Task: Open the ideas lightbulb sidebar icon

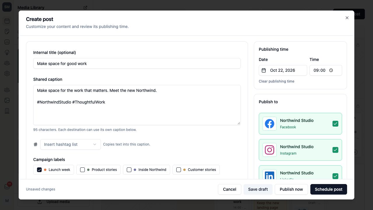Action: tap(7, 52)
